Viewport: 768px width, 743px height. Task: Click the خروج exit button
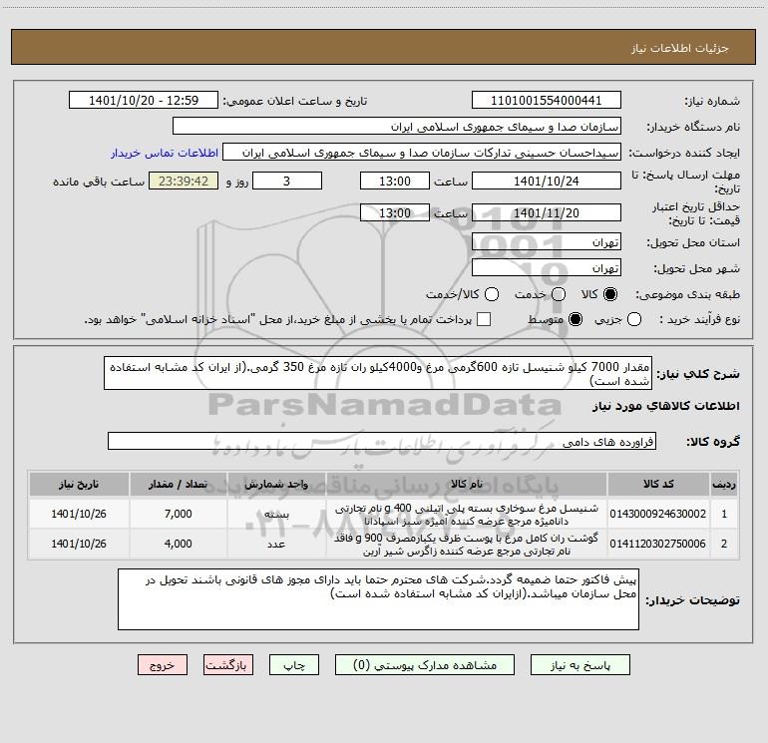point(163,665)
